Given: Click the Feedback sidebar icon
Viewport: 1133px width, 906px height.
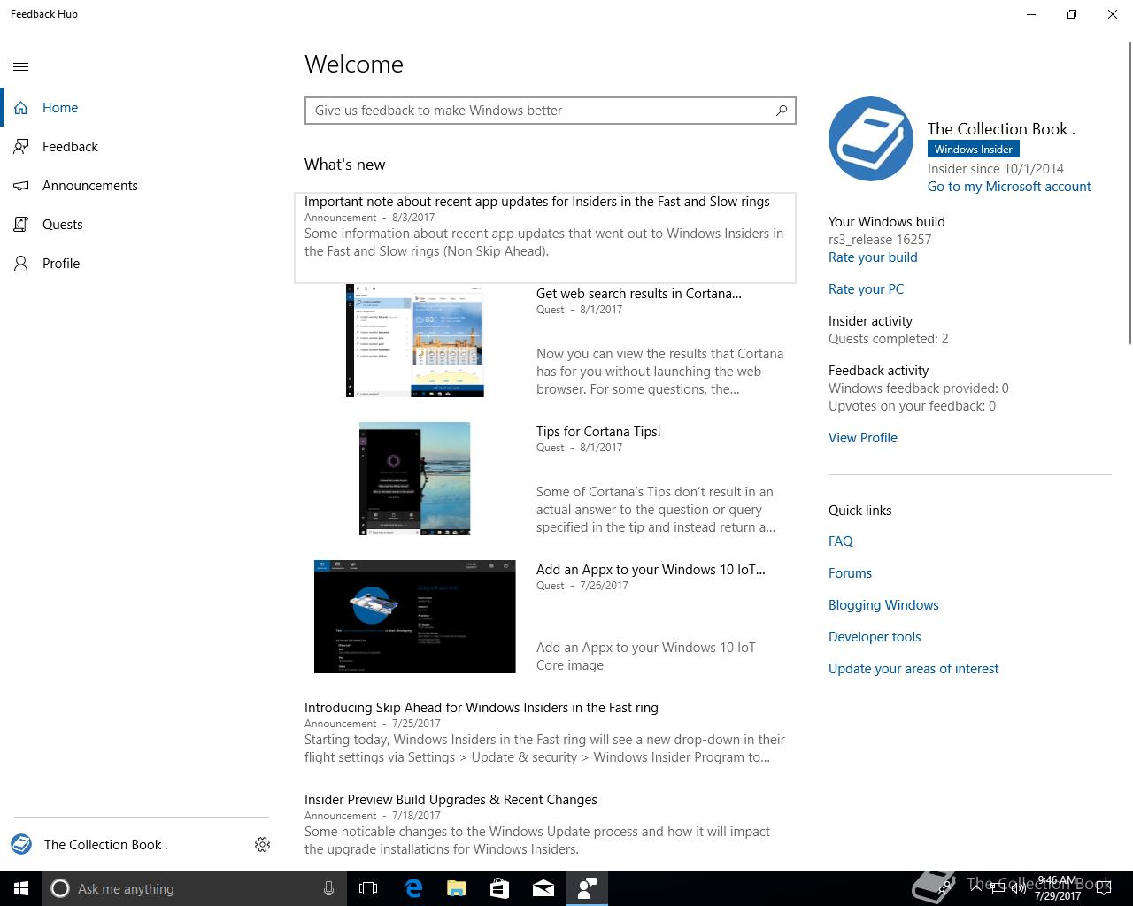Looking at the screenshot, I should coord(21,147).
